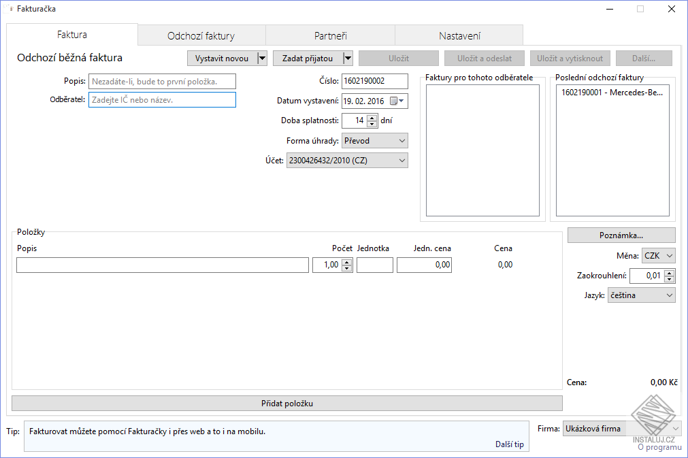Increase Zaokrouhlení value with up arrow

[669, 273]
